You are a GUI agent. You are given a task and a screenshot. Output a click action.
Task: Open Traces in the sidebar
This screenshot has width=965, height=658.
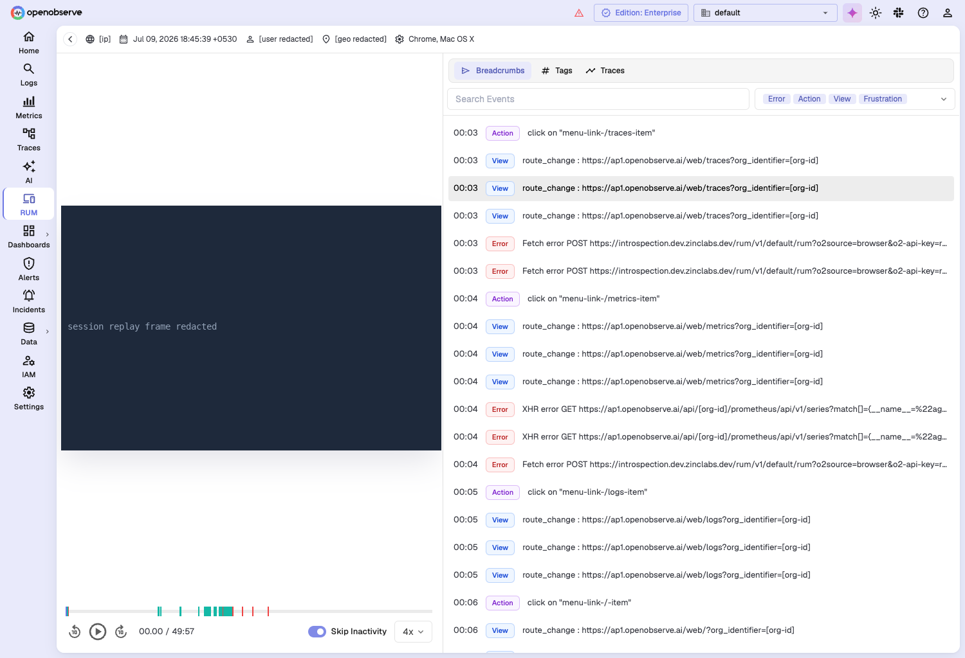point(28,140)
